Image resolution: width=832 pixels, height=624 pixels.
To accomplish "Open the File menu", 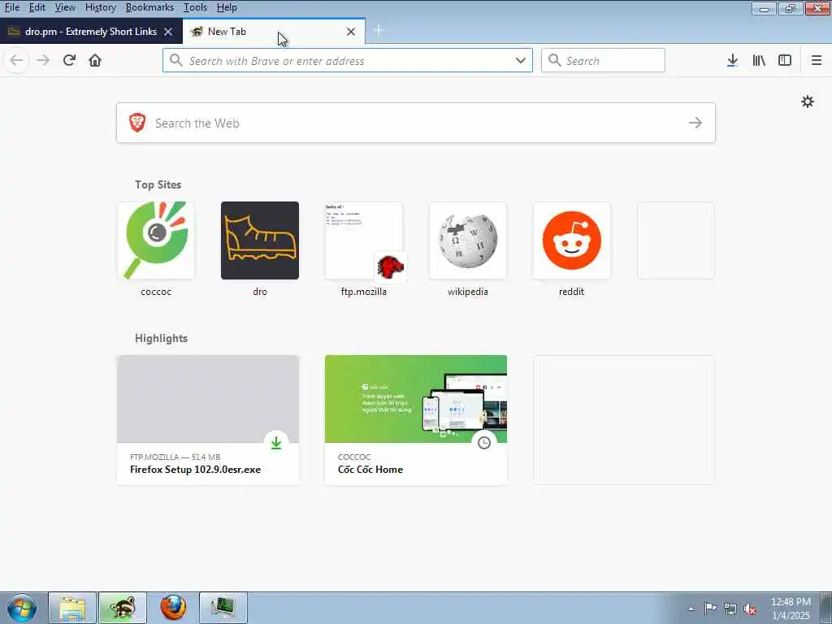I will tap(11, 7).
